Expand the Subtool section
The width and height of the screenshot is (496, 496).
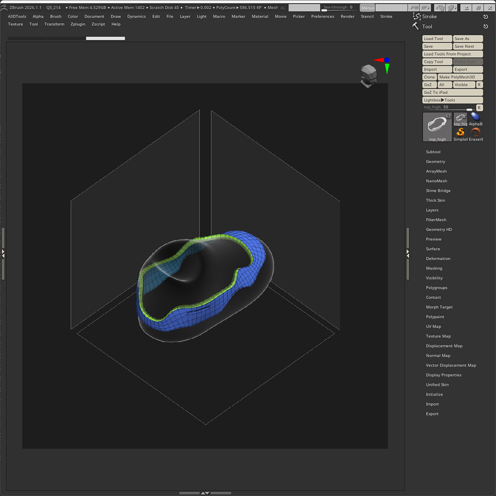[x=433, y=152]
